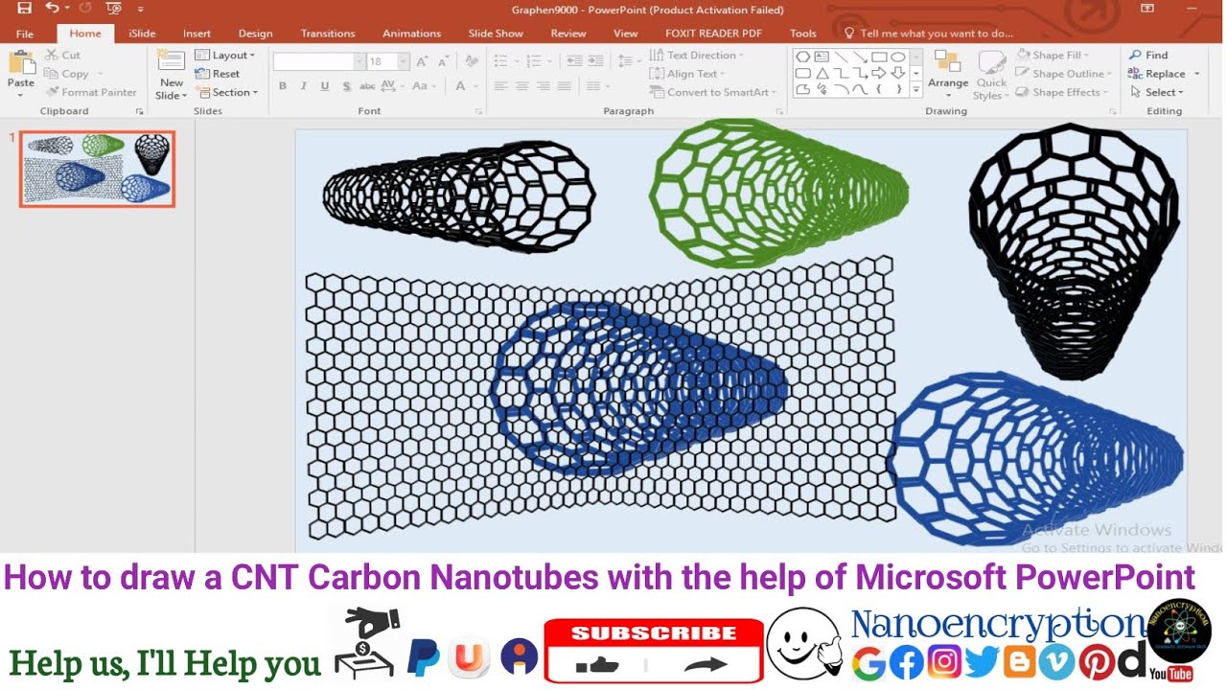This screenshot has width=1227, height=690.
Task: Open the Layout dropdown
Action: pos(225,56)
